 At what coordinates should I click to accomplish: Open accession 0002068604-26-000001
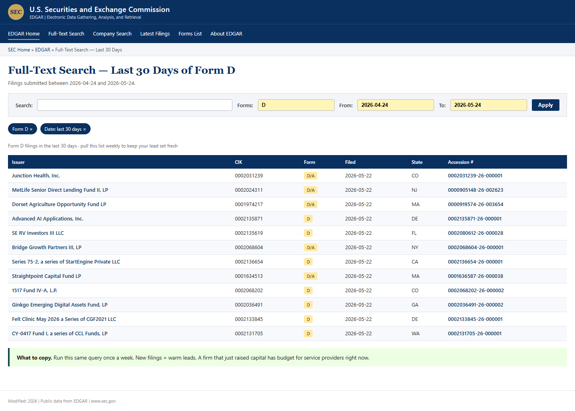coord(476,248)
